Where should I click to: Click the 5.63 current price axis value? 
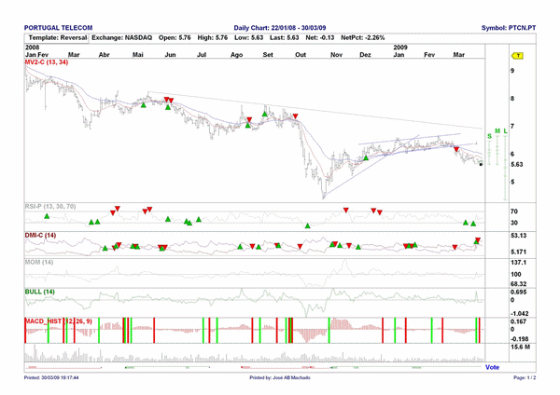(x=517, y=165)
